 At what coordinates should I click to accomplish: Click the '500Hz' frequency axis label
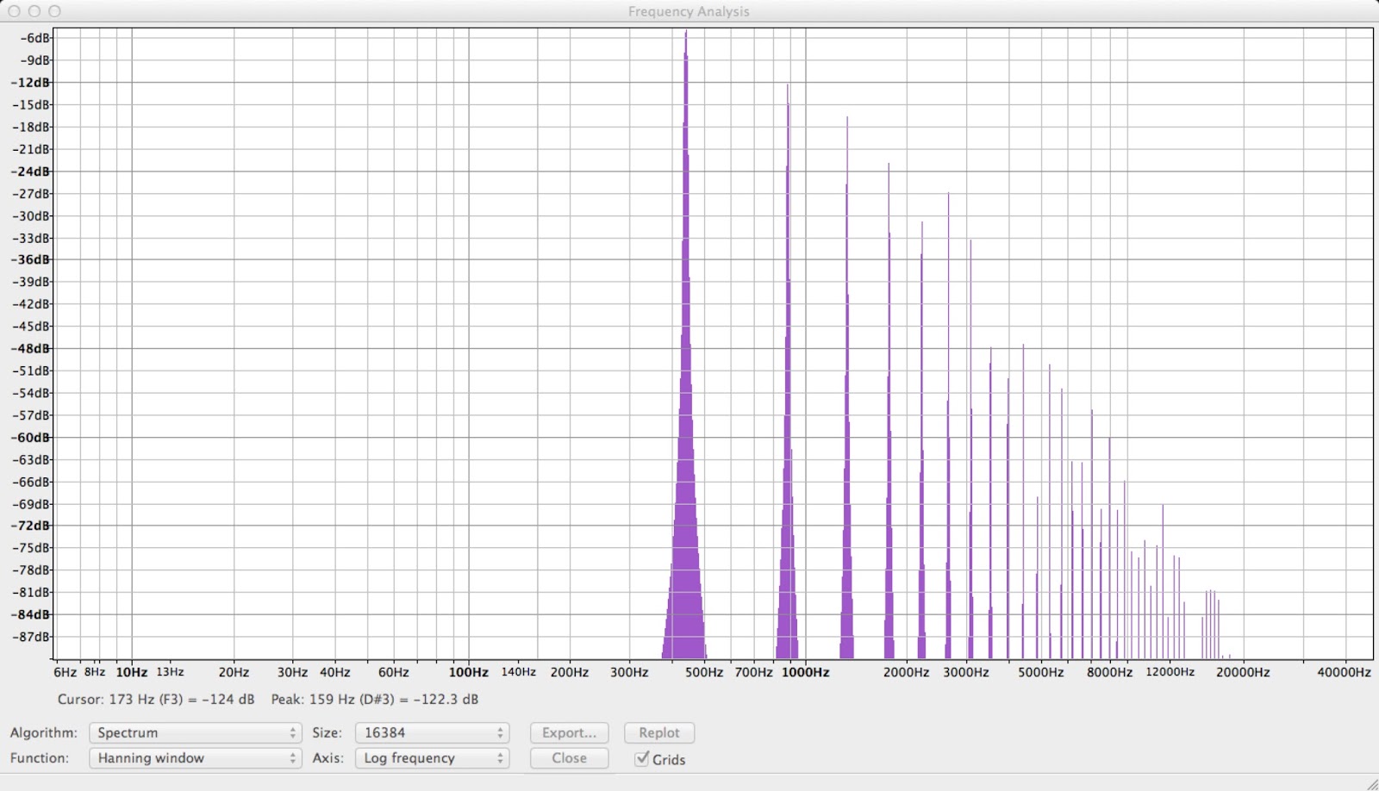tap(704, 672)
